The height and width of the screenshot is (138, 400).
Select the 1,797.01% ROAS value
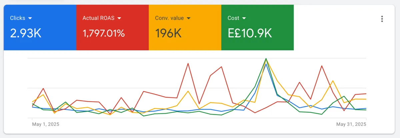[104, 33]
